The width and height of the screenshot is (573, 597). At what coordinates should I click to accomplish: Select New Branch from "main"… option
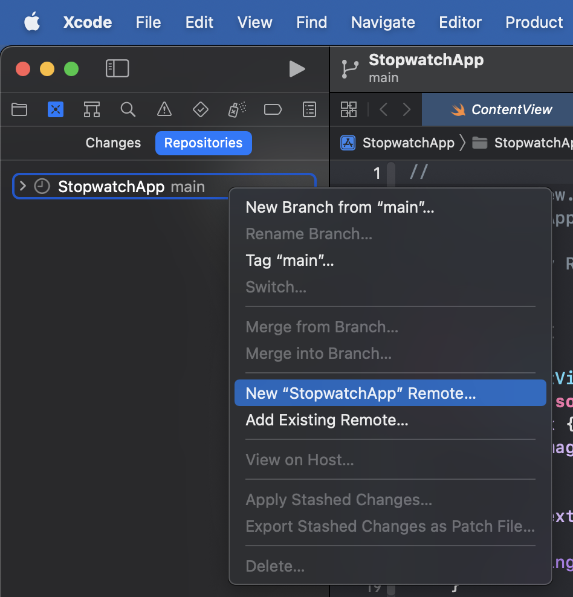pyautogui.click(x=340, y=207)
